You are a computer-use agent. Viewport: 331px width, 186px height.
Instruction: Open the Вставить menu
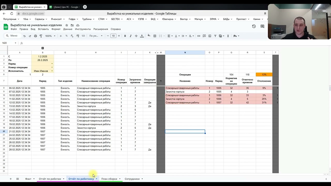click(x=43, y=29)
